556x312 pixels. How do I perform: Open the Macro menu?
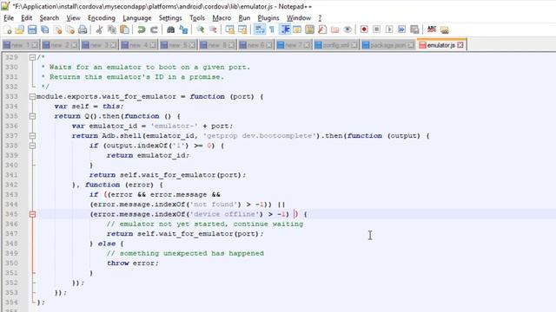point(222,18)
